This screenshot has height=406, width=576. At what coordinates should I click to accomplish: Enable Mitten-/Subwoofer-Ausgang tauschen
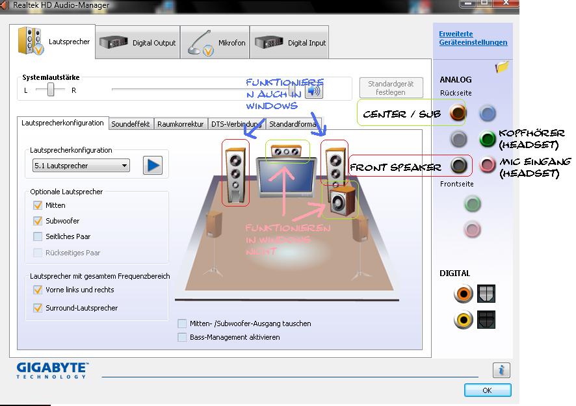[182, 324]
